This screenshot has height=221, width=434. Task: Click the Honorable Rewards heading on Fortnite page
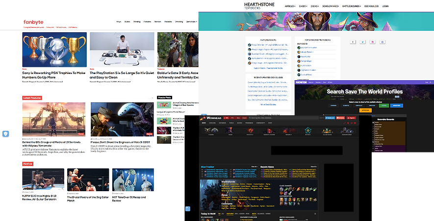point(386,119)
